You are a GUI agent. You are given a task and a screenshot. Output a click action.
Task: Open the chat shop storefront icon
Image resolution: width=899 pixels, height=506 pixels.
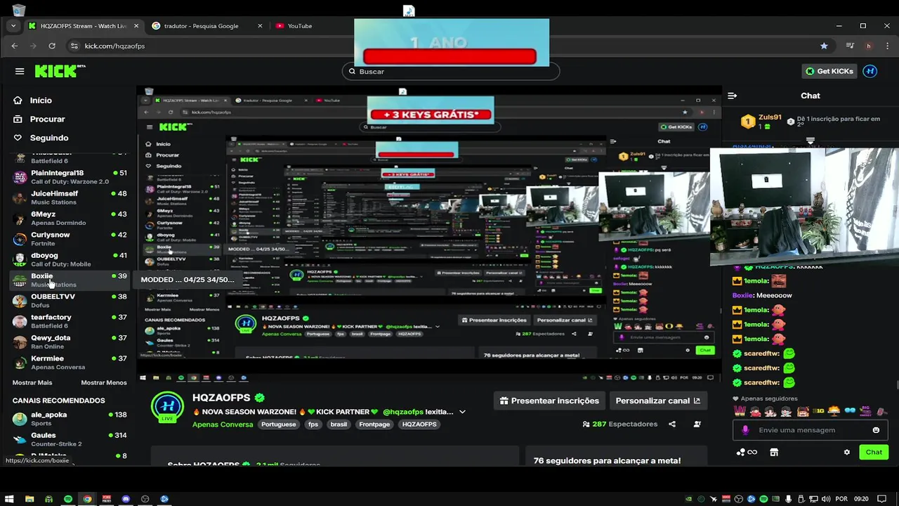pos(774,453)
